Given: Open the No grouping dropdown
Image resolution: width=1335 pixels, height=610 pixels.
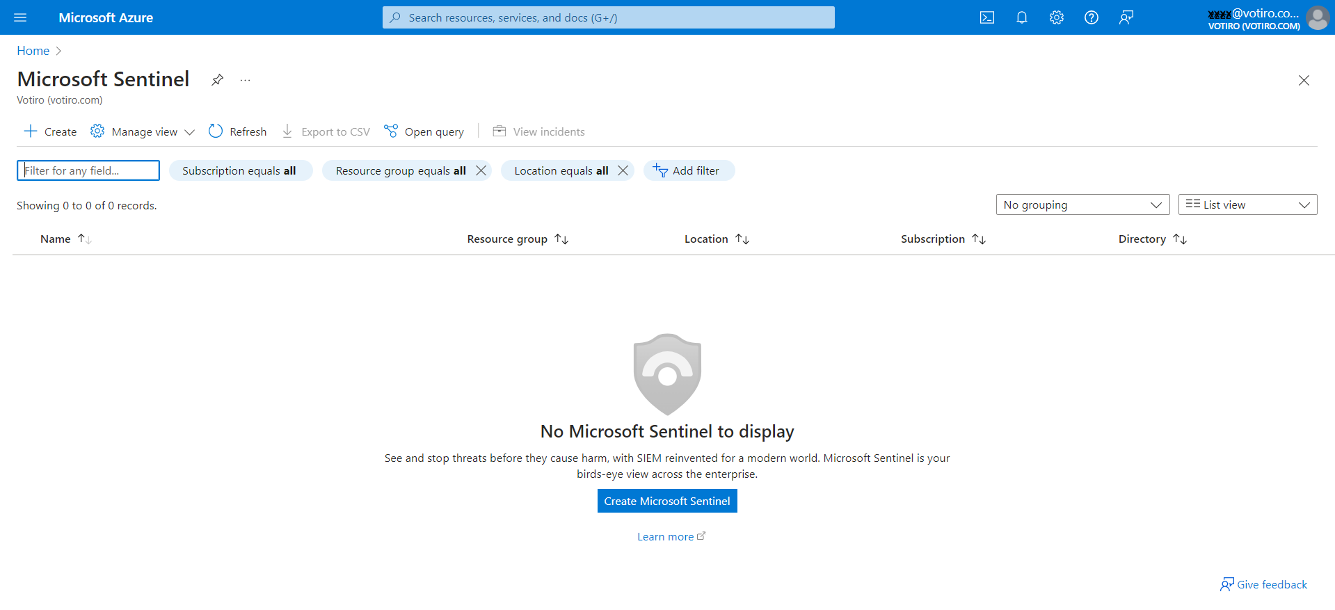Looking at the screenshot, I should coord(1082,204).
